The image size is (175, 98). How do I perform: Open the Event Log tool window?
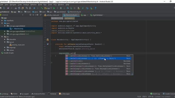[155, 94]
